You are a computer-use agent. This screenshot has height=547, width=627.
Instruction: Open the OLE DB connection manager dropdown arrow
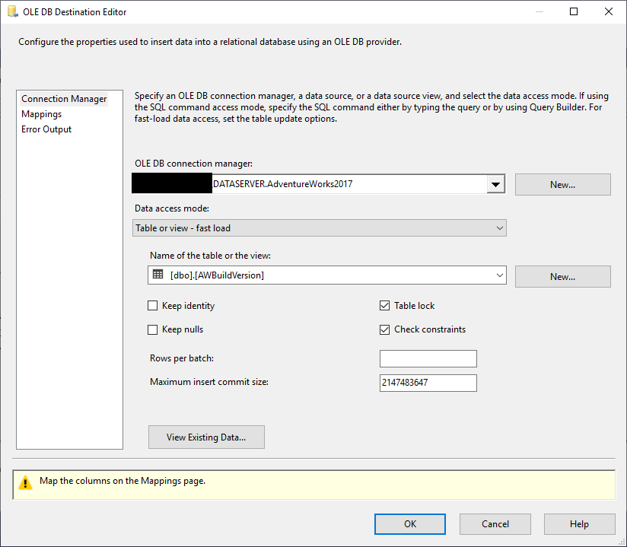(495, 184)
